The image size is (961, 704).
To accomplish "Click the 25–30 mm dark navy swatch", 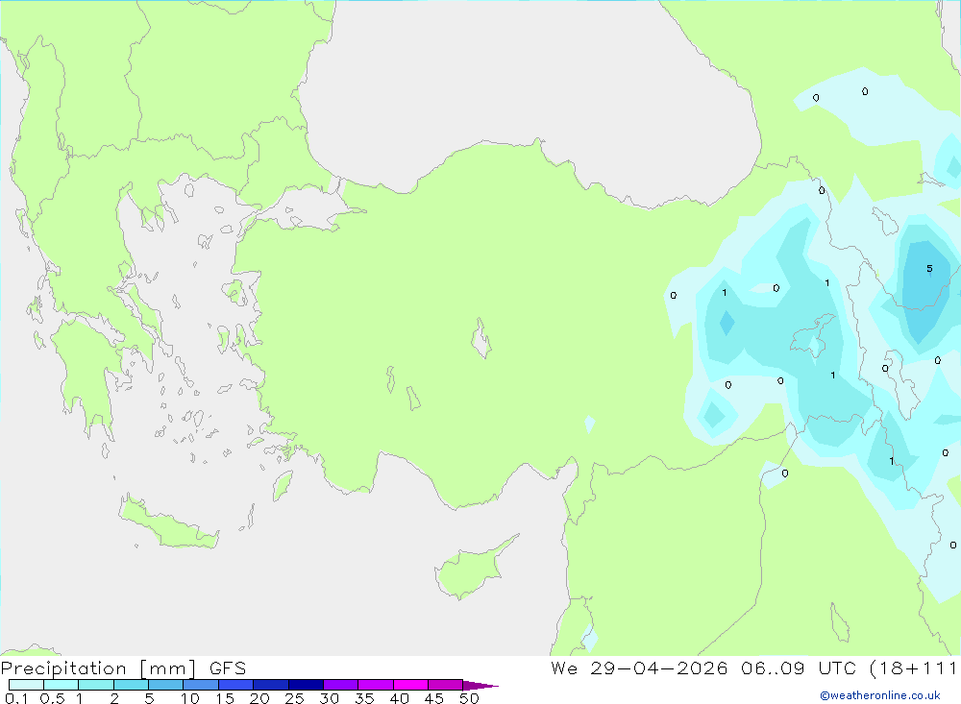I will [306, 685].
